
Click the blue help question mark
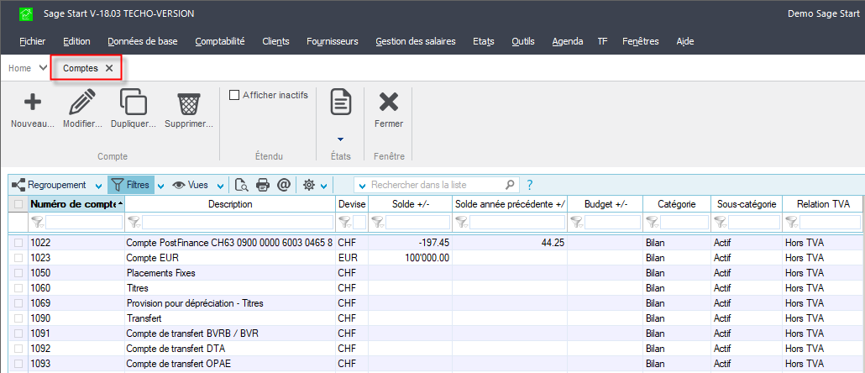tap(530, 185)
